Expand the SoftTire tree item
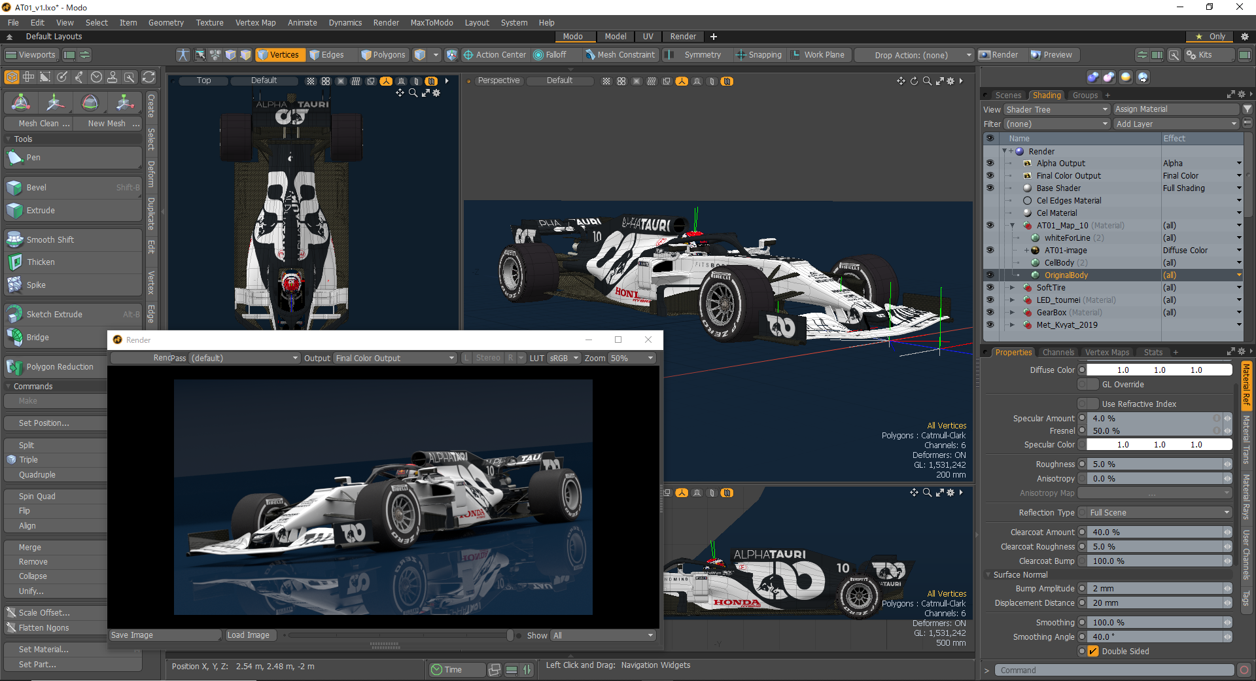 click(1012, 287)
